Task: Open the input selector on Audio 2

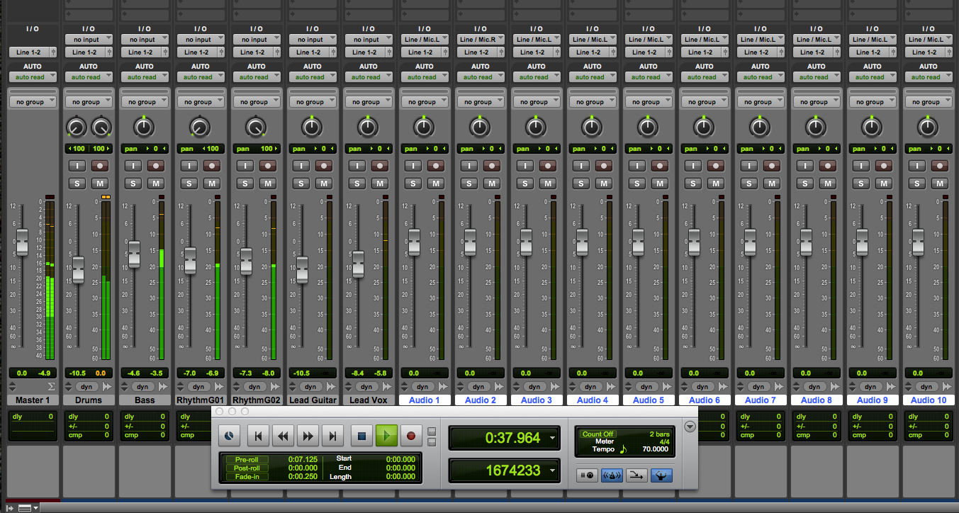Action: click(x=481, y=38)
